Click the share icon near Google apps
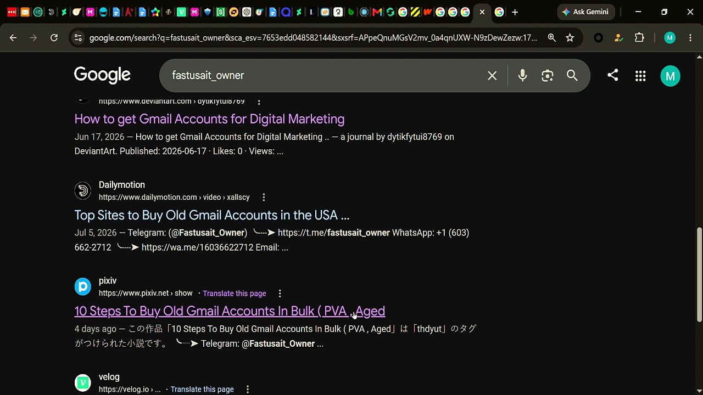Image resolution: width=703 pixels, height=395 pixels. coord(613,75)
